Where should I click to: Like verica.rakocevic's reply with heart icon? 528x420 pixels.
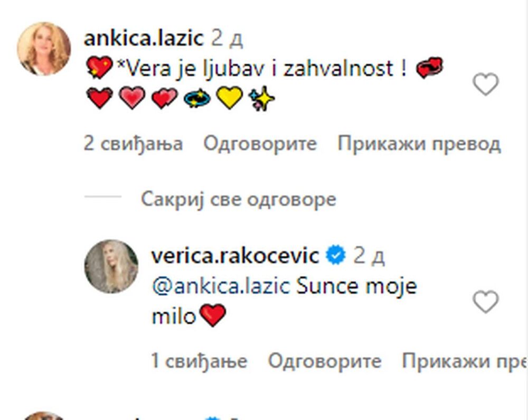486,302
